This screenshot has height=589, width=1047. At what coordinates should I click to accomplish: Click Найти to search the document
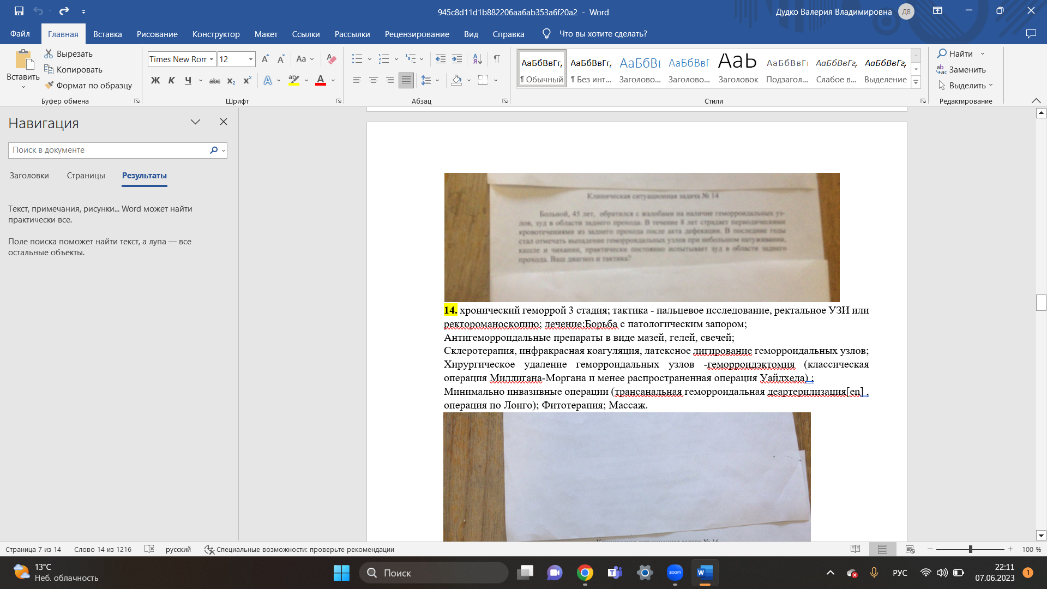(x=955, y=53)
